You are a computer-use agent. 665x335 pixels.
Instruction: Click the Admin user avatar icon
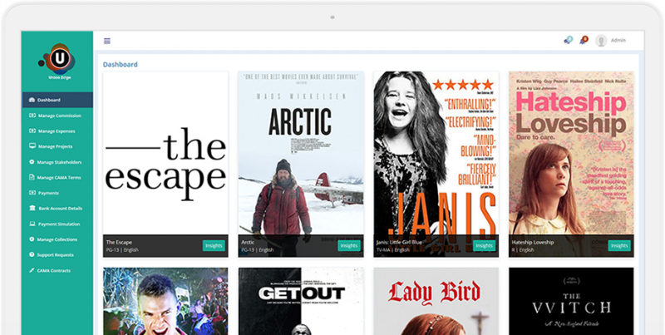(x=601, y=40)
